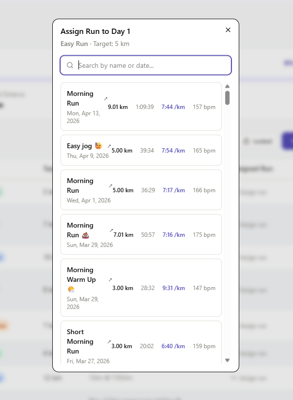The width and height of the screenshot is (293, 400).
Task: Click the 50:57 duration
Action: pyautogui.click(x=148, y=235)
